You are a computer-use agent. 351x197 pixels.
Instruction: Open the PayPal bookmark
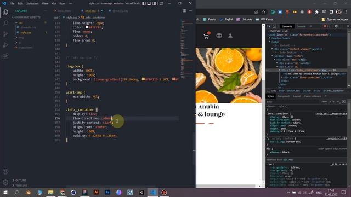(226, 20)
